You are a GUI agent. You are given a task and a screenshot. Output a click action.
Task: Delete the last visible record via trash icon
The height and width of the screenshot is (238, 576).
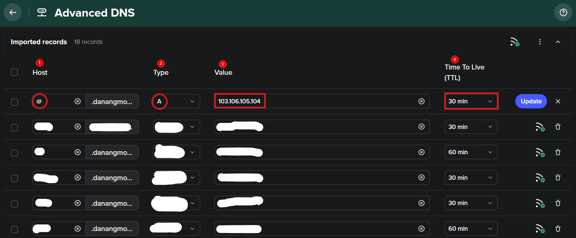coord(558,229)
